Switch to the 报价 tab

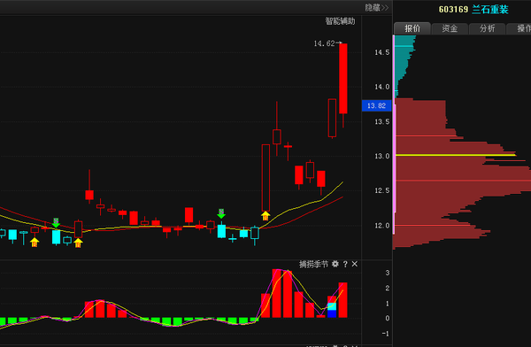(x=412, y=28)
